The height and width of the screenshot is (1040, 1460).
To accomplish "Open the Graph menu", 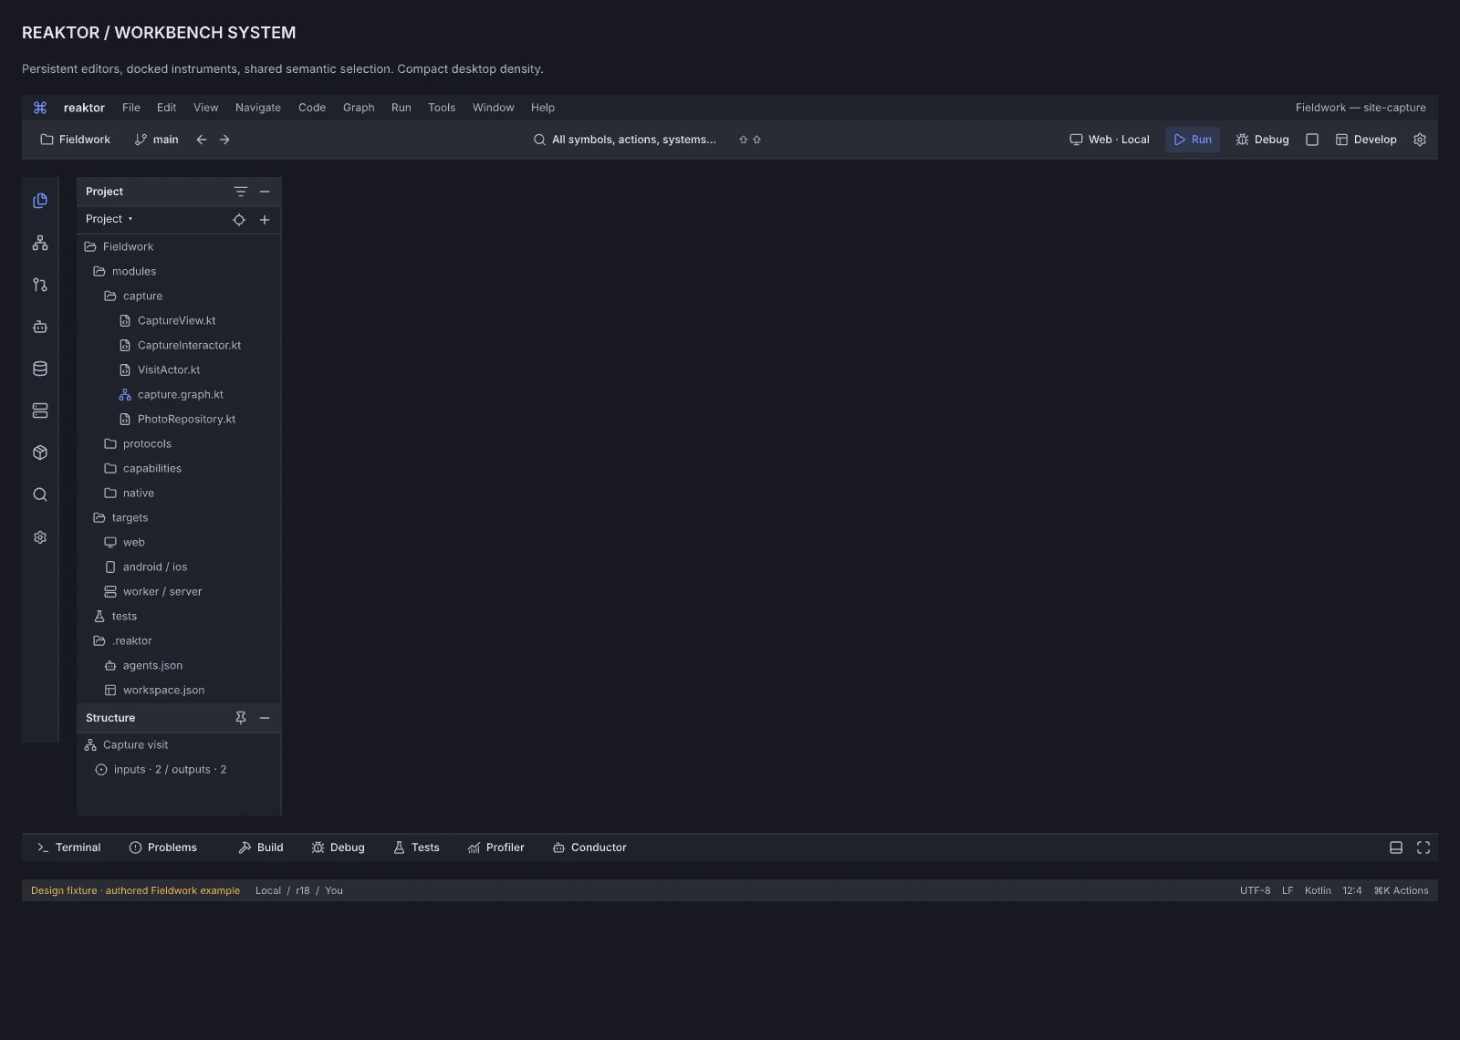I will pyautogui.click(x=359, y=108).
